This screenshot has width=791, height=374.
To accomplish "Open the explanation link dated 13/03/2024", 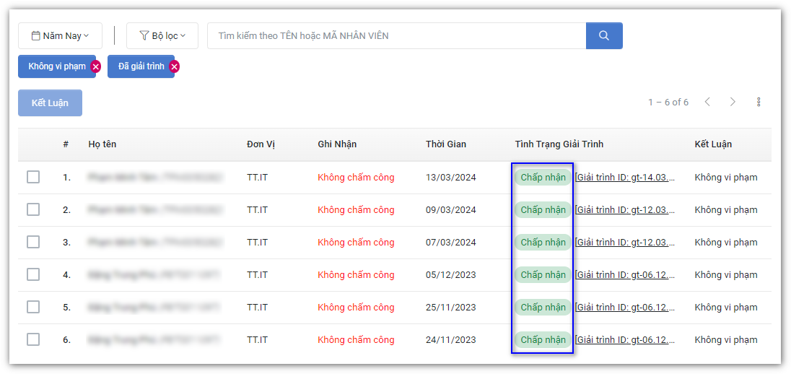I will [625, 177].
